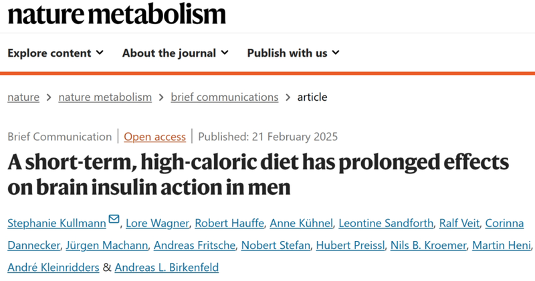This screenshot has width=535, height=281.
Task: Click the nature metabolism journal logo
Action: pos(117,14)
